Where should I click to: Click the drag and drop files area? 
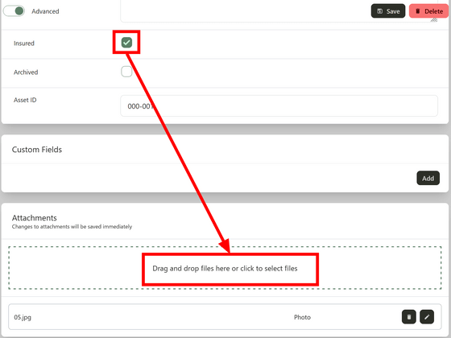225,268
